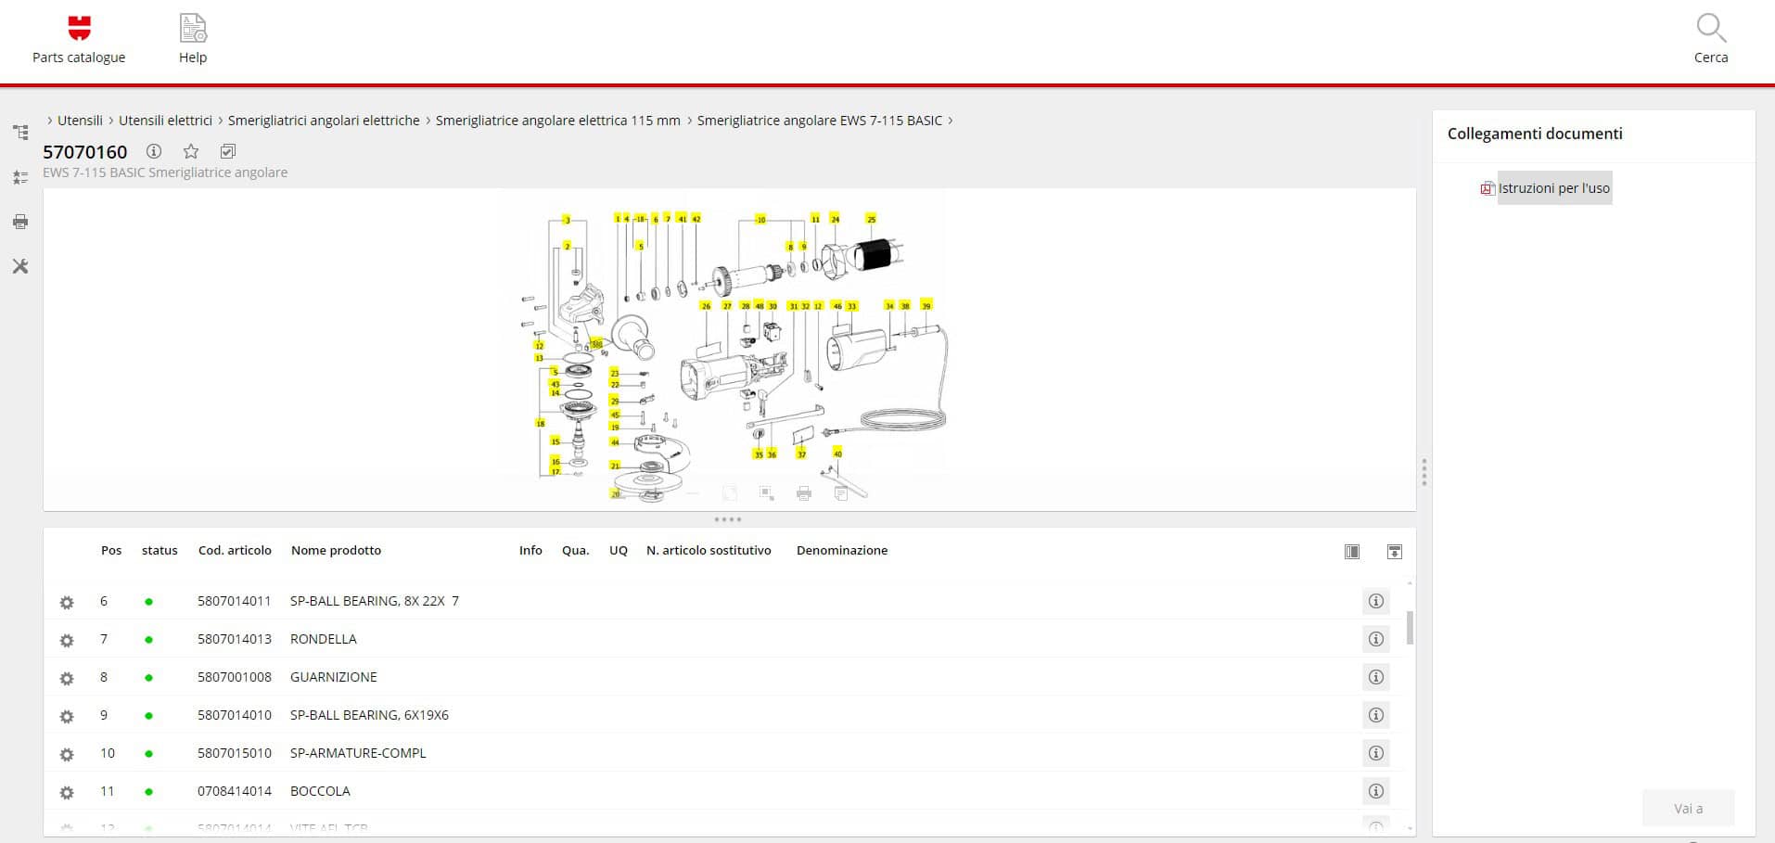
Task: Sort by Cod. articolo column header
Action: tap(235, 551)
